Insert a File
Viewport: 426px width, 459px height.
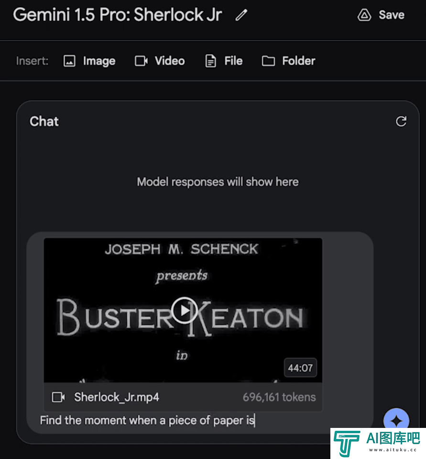(x=224, y=61)
